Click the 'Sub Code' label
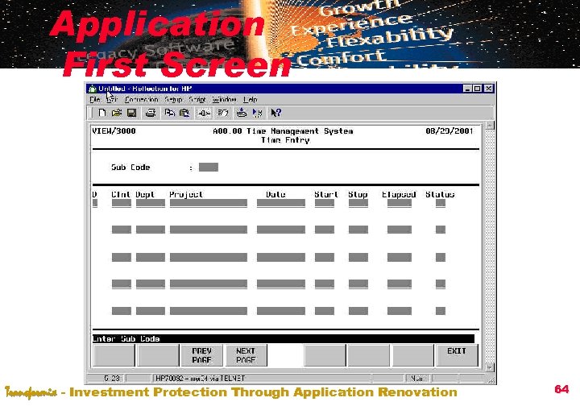580x406 pixels. (130, 168)
